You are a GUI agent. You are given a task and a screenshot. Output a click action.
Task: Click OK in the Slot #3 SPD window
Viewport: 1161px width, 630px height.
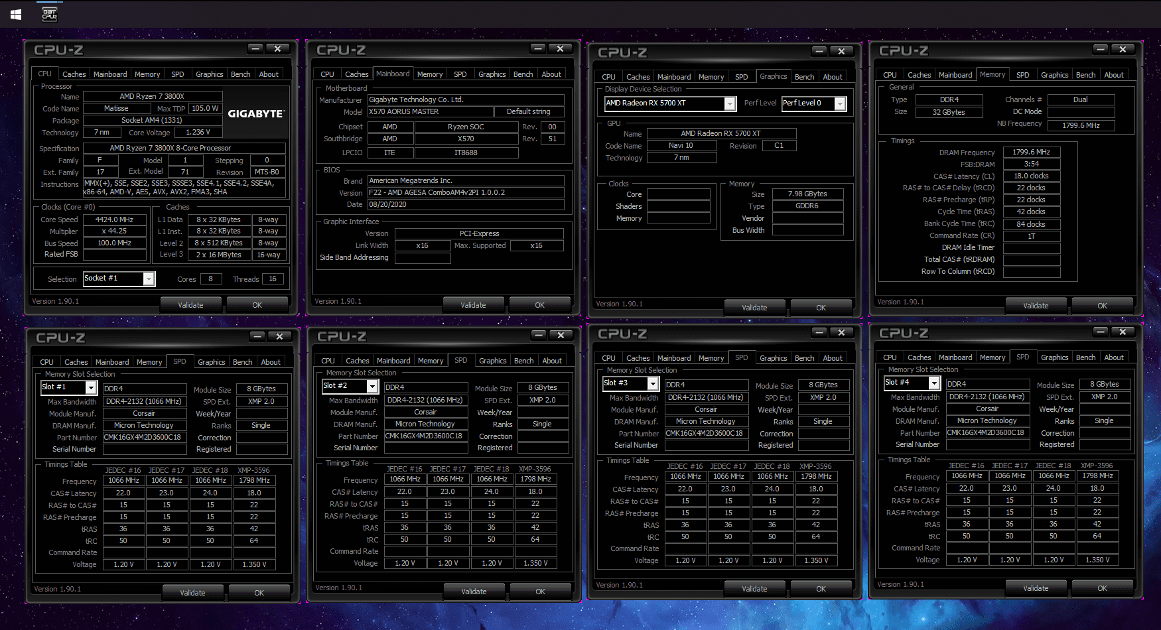point(821,589)
